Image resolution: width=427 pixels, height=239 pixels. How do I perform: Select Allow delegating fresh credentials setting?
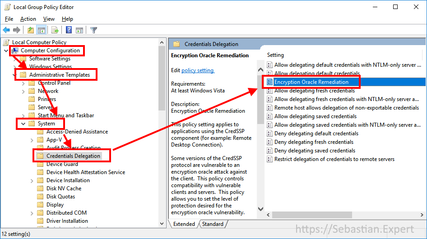(315, 91)
